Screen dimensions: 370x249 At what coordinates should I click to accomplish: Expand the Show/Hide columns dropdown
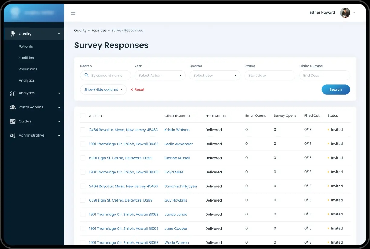(x=103, y=90)
